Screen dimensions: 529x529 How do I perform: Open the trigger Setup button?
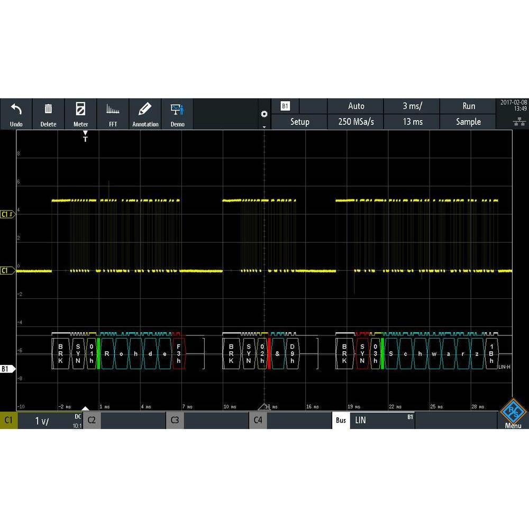tap(299, 122)
